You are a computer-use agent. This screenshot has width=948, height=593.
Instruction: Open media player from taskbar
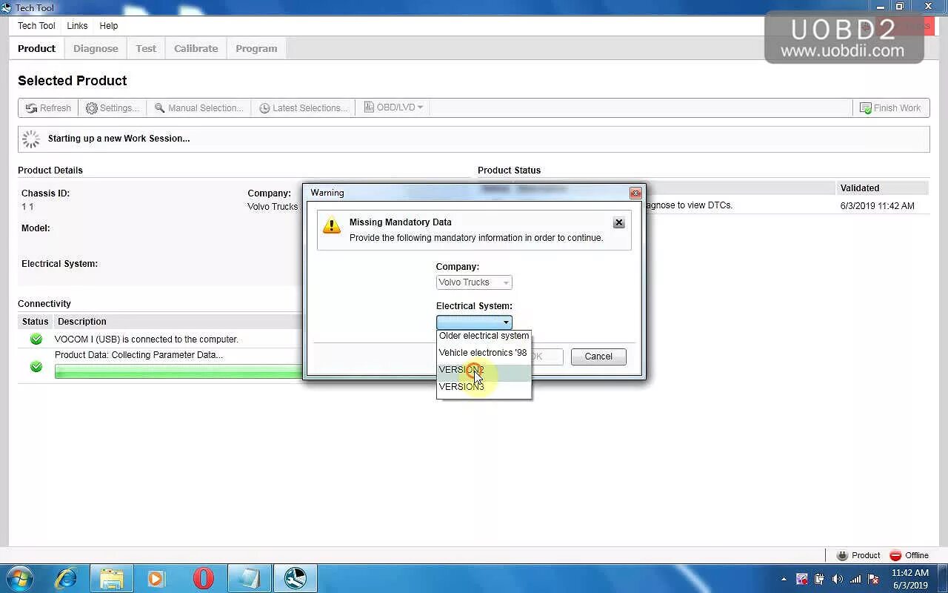point(156,578)
